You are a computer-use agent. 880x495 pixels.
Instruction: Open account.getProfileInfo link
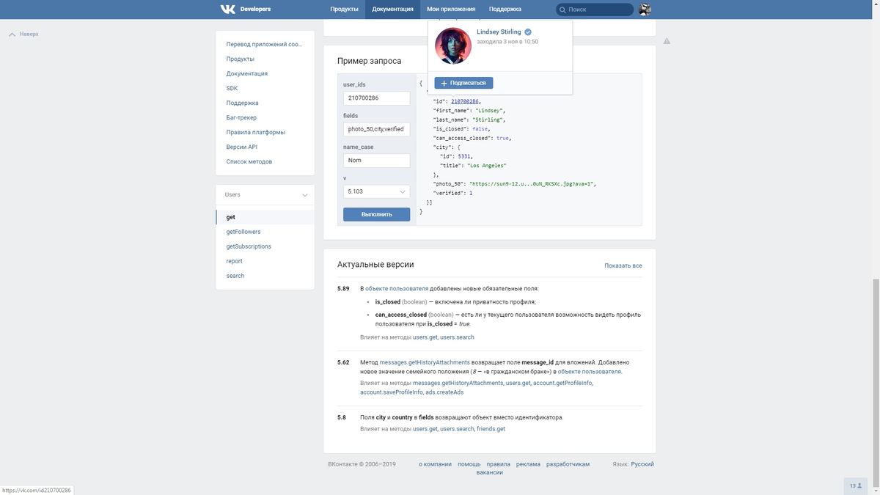tap(562, 383)
